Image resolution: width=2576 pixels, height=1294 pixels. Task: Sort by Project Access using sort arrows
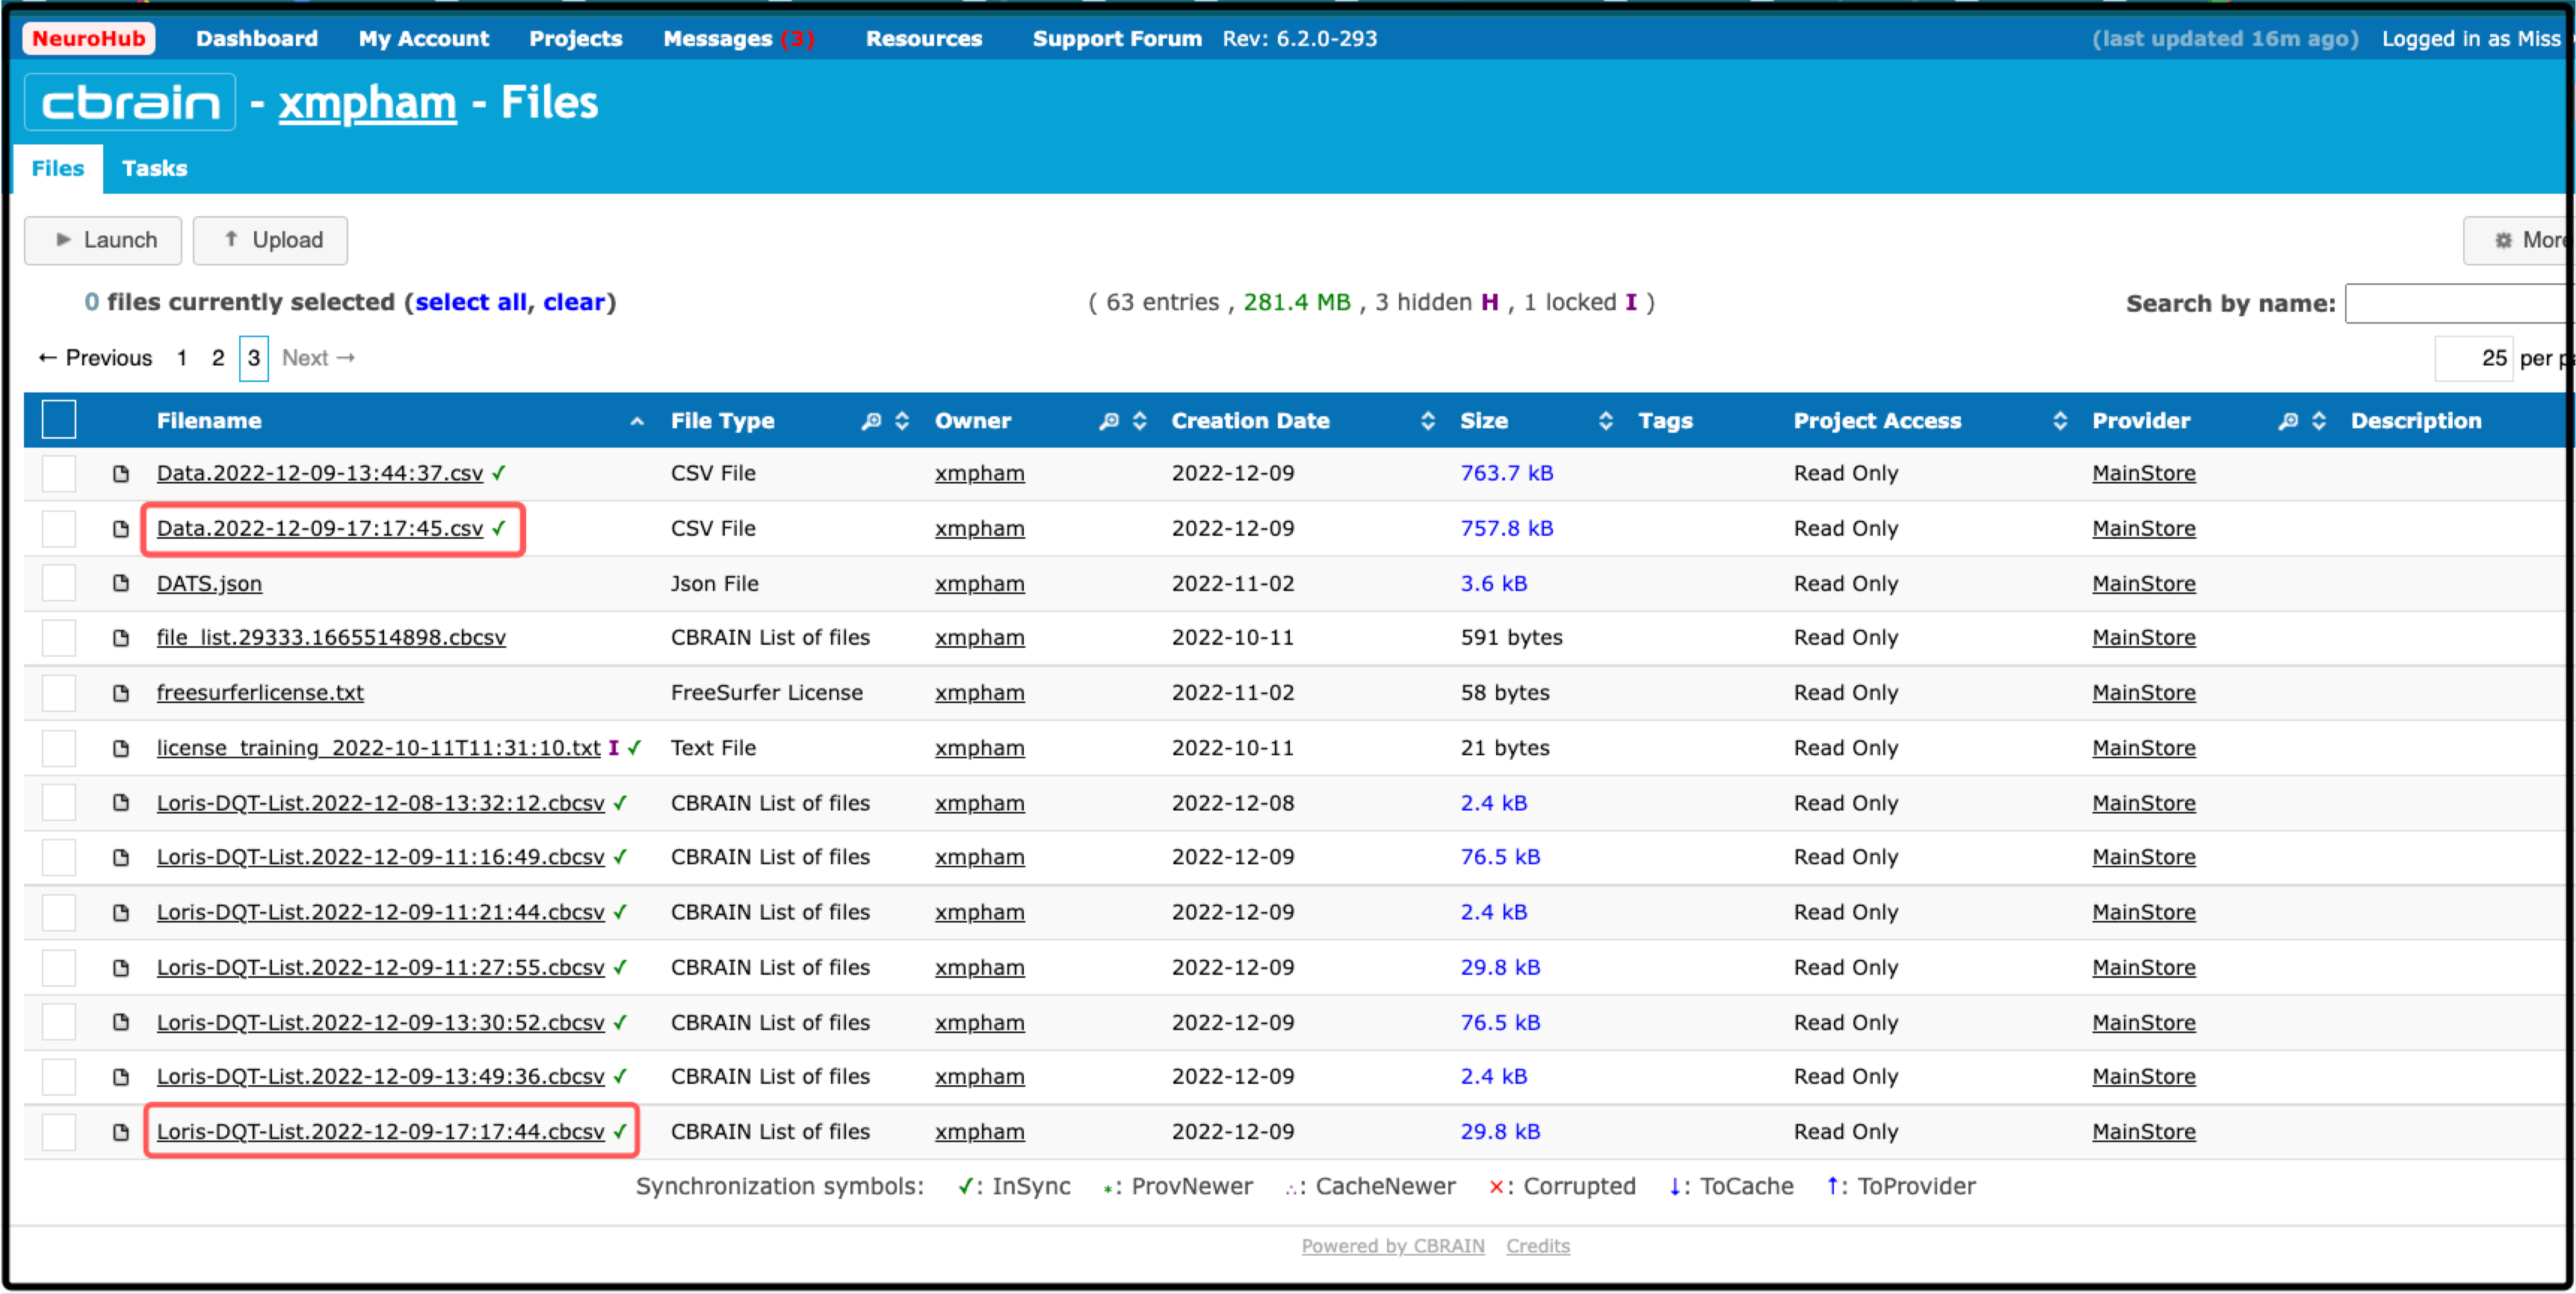point(2060,420)
